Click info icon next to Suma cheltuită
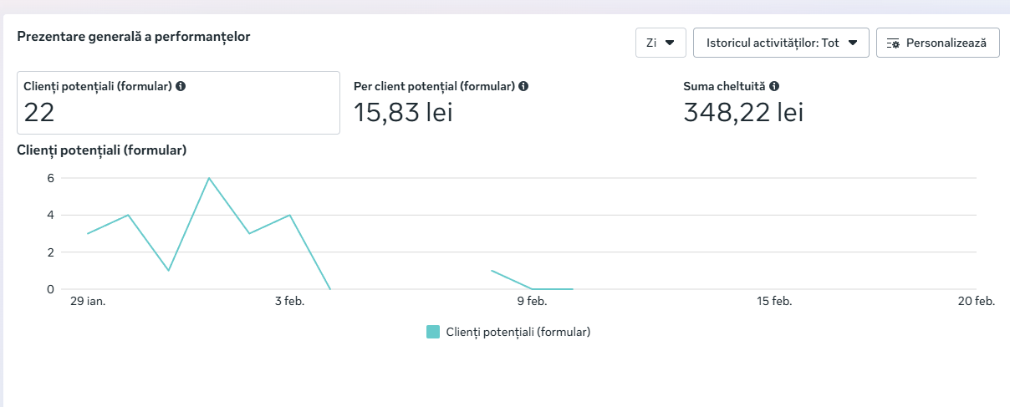The image size is (1010, 407). pos(774,86)
